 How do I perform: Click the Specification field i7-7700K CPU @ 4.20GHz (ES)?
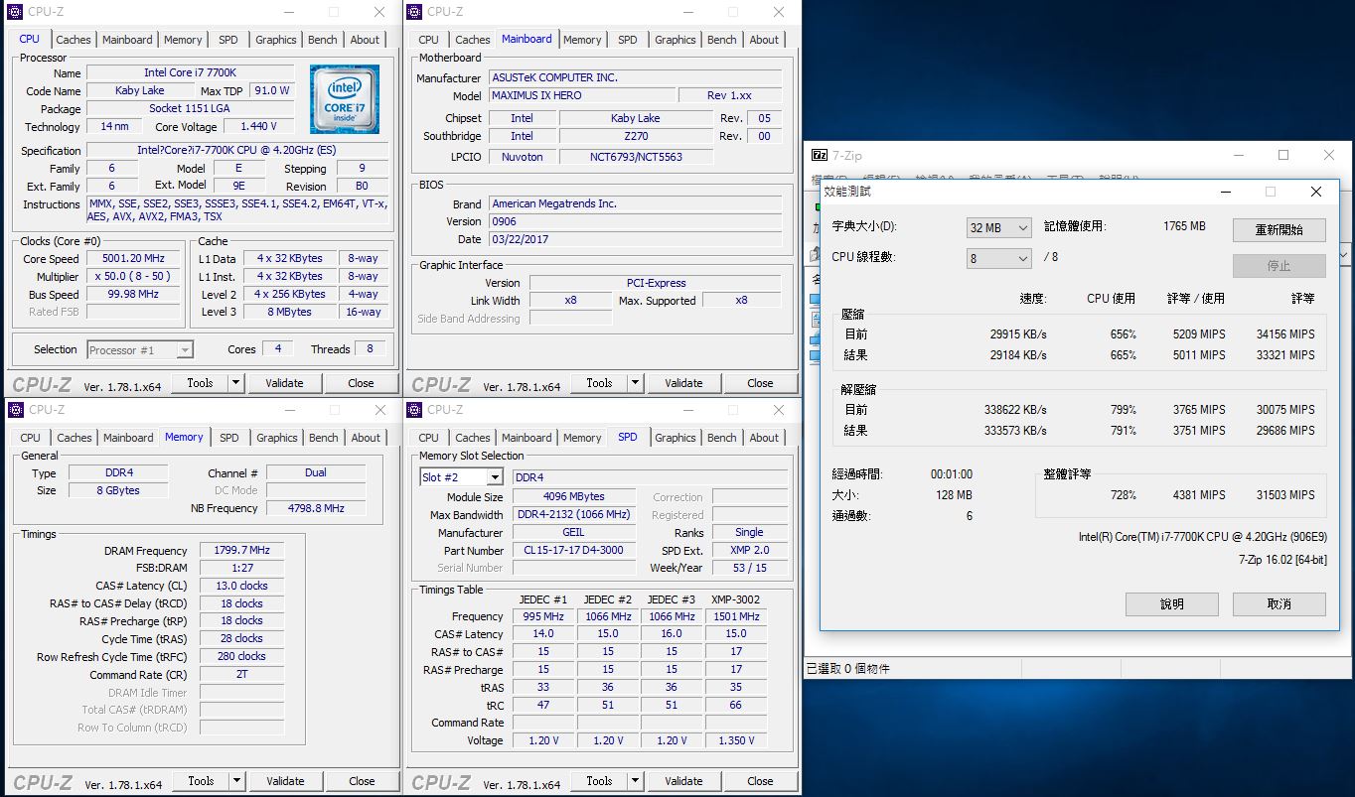click(236, 151)
